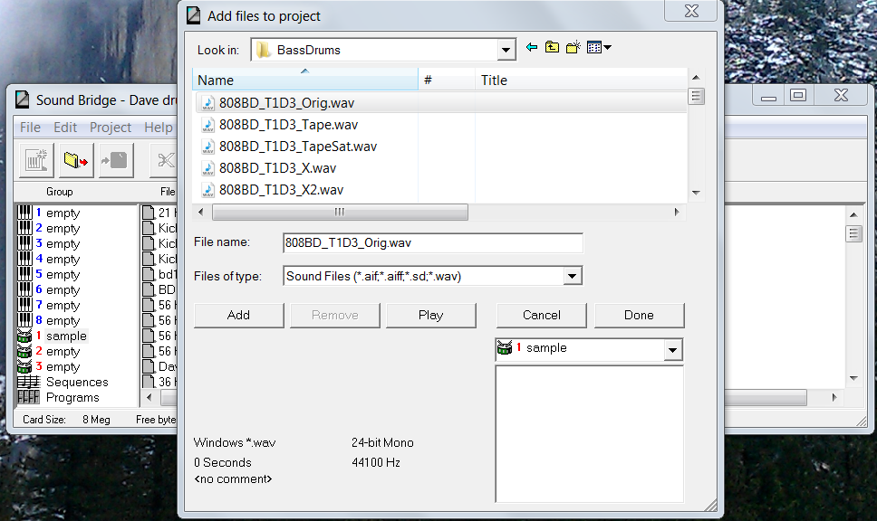Create a new folder

coord(573,48)
